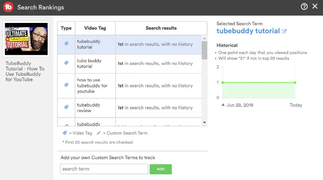Image resolution: width=323 pixels, height=180 pixels.
Task: Click the right green data point on chart
Action: [295, 83]
